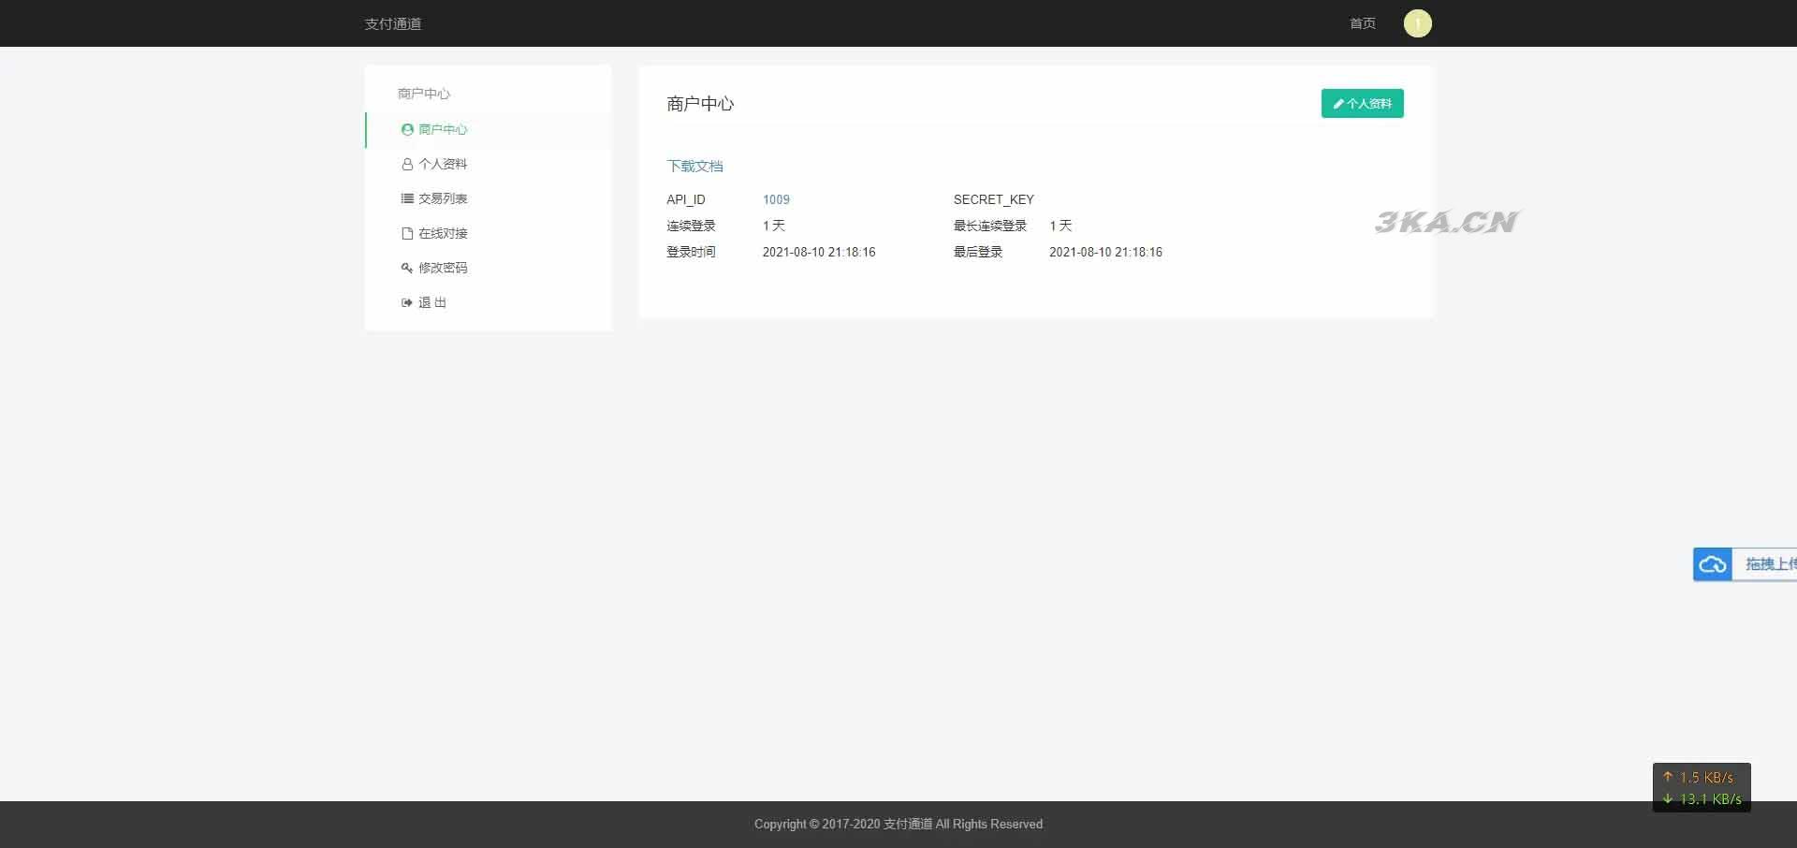Open the 商户中心 sidebar menu item

(x=489, y=129)
